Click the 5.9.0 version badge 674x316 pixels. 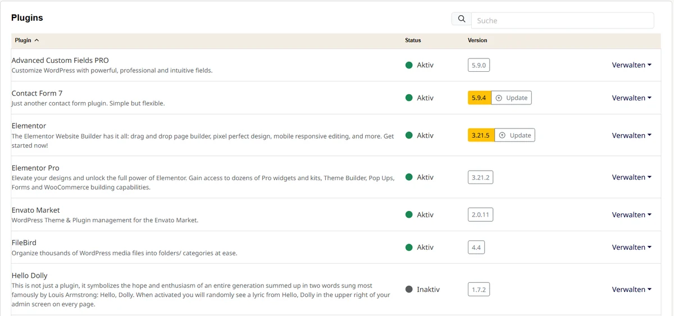point(479,65)
